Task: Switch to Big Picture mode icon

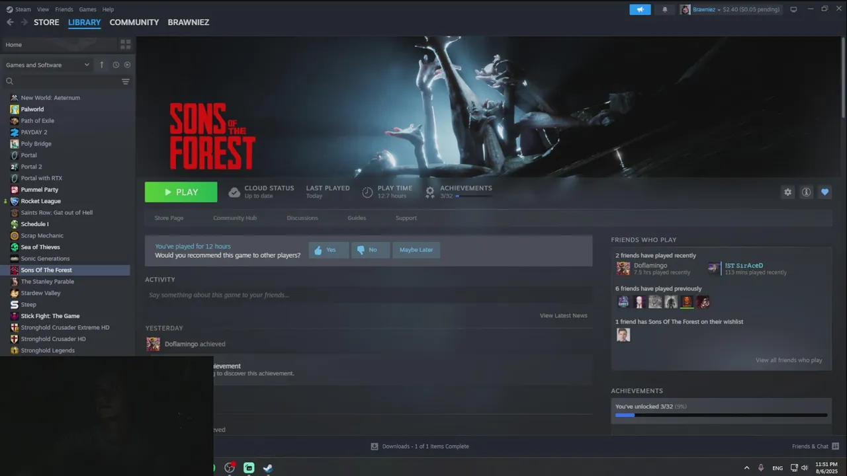Action: (x=793, y=9)
